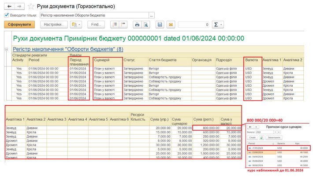Toggle the 'Виводити тільки' checkbox
This screenshot has width=313, height=177.
pos(6,15)
